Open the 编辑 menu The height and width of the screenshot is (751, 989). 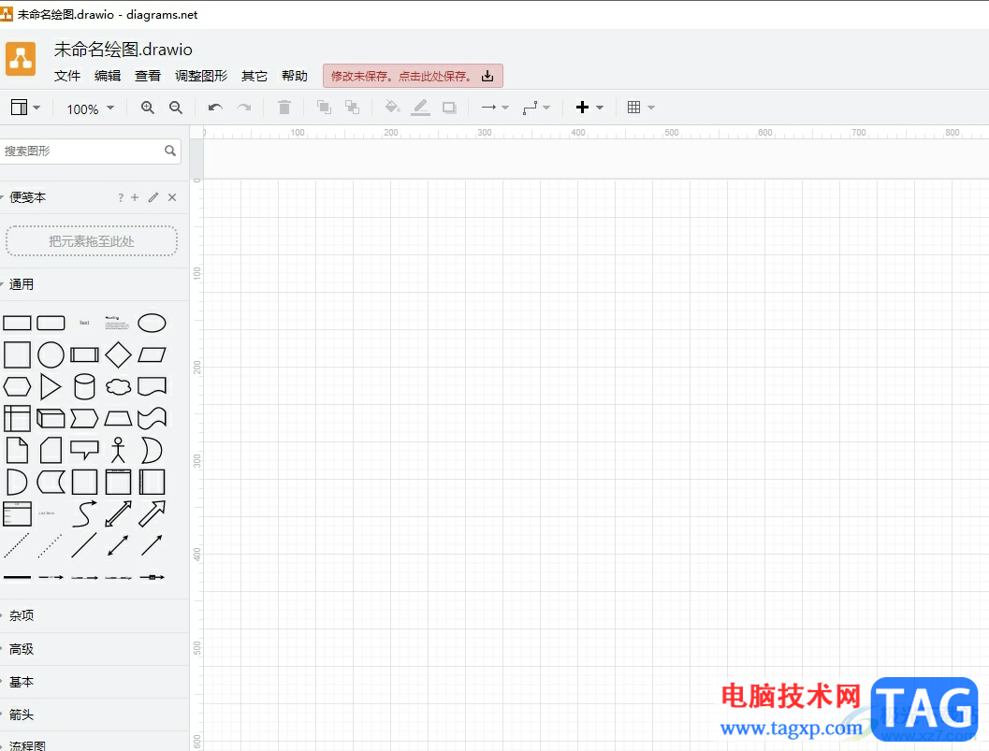[108, 76]
